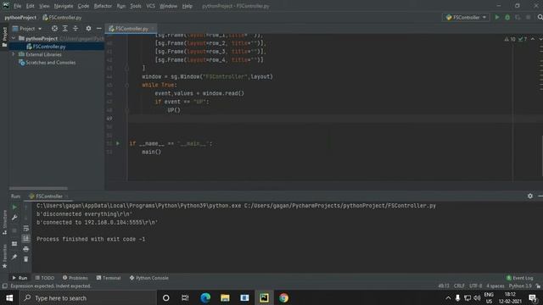543x305 pixels.
Task: Click the Clear All trash icon
Action: click(x=26, y=259)
